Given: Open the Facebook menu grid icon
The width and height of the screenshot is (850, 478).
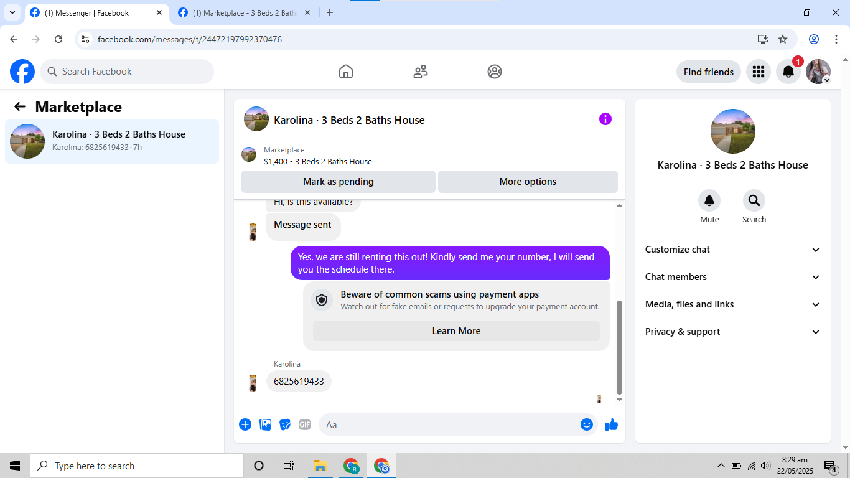Looking at the screenshot, I should pos(758,72).
